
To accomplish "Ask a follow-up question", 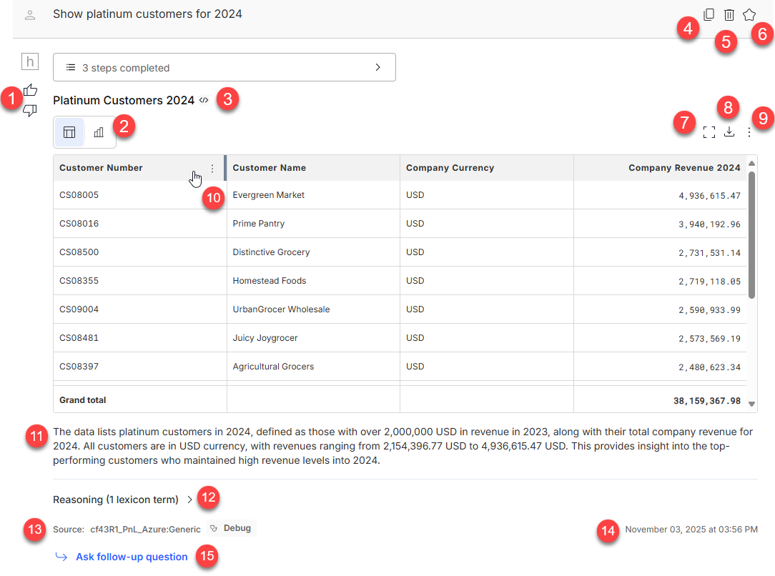I will pos(131,557).
